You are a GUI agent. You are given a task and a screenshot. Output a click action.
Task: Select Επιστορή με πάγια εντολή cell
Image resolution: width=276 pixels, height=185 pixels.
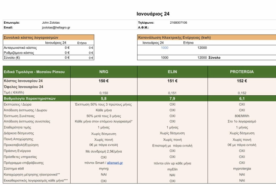click(172, 146)
